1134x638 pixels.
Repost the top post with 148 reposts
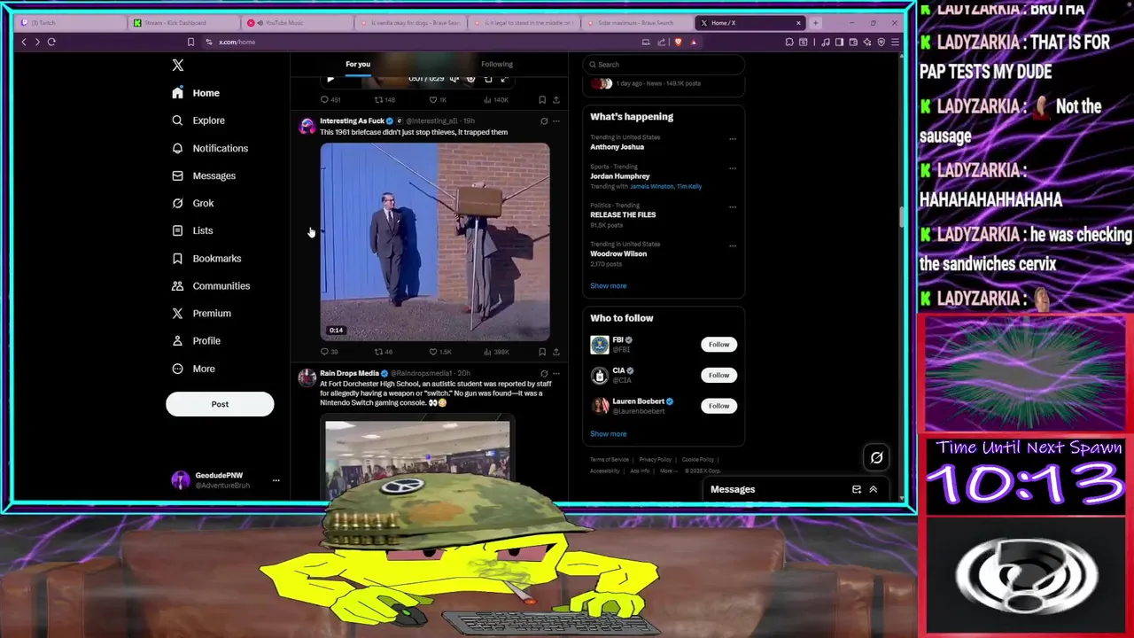(384, 100)
